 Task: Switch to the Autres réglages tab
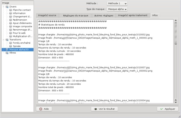pos(104,15)
